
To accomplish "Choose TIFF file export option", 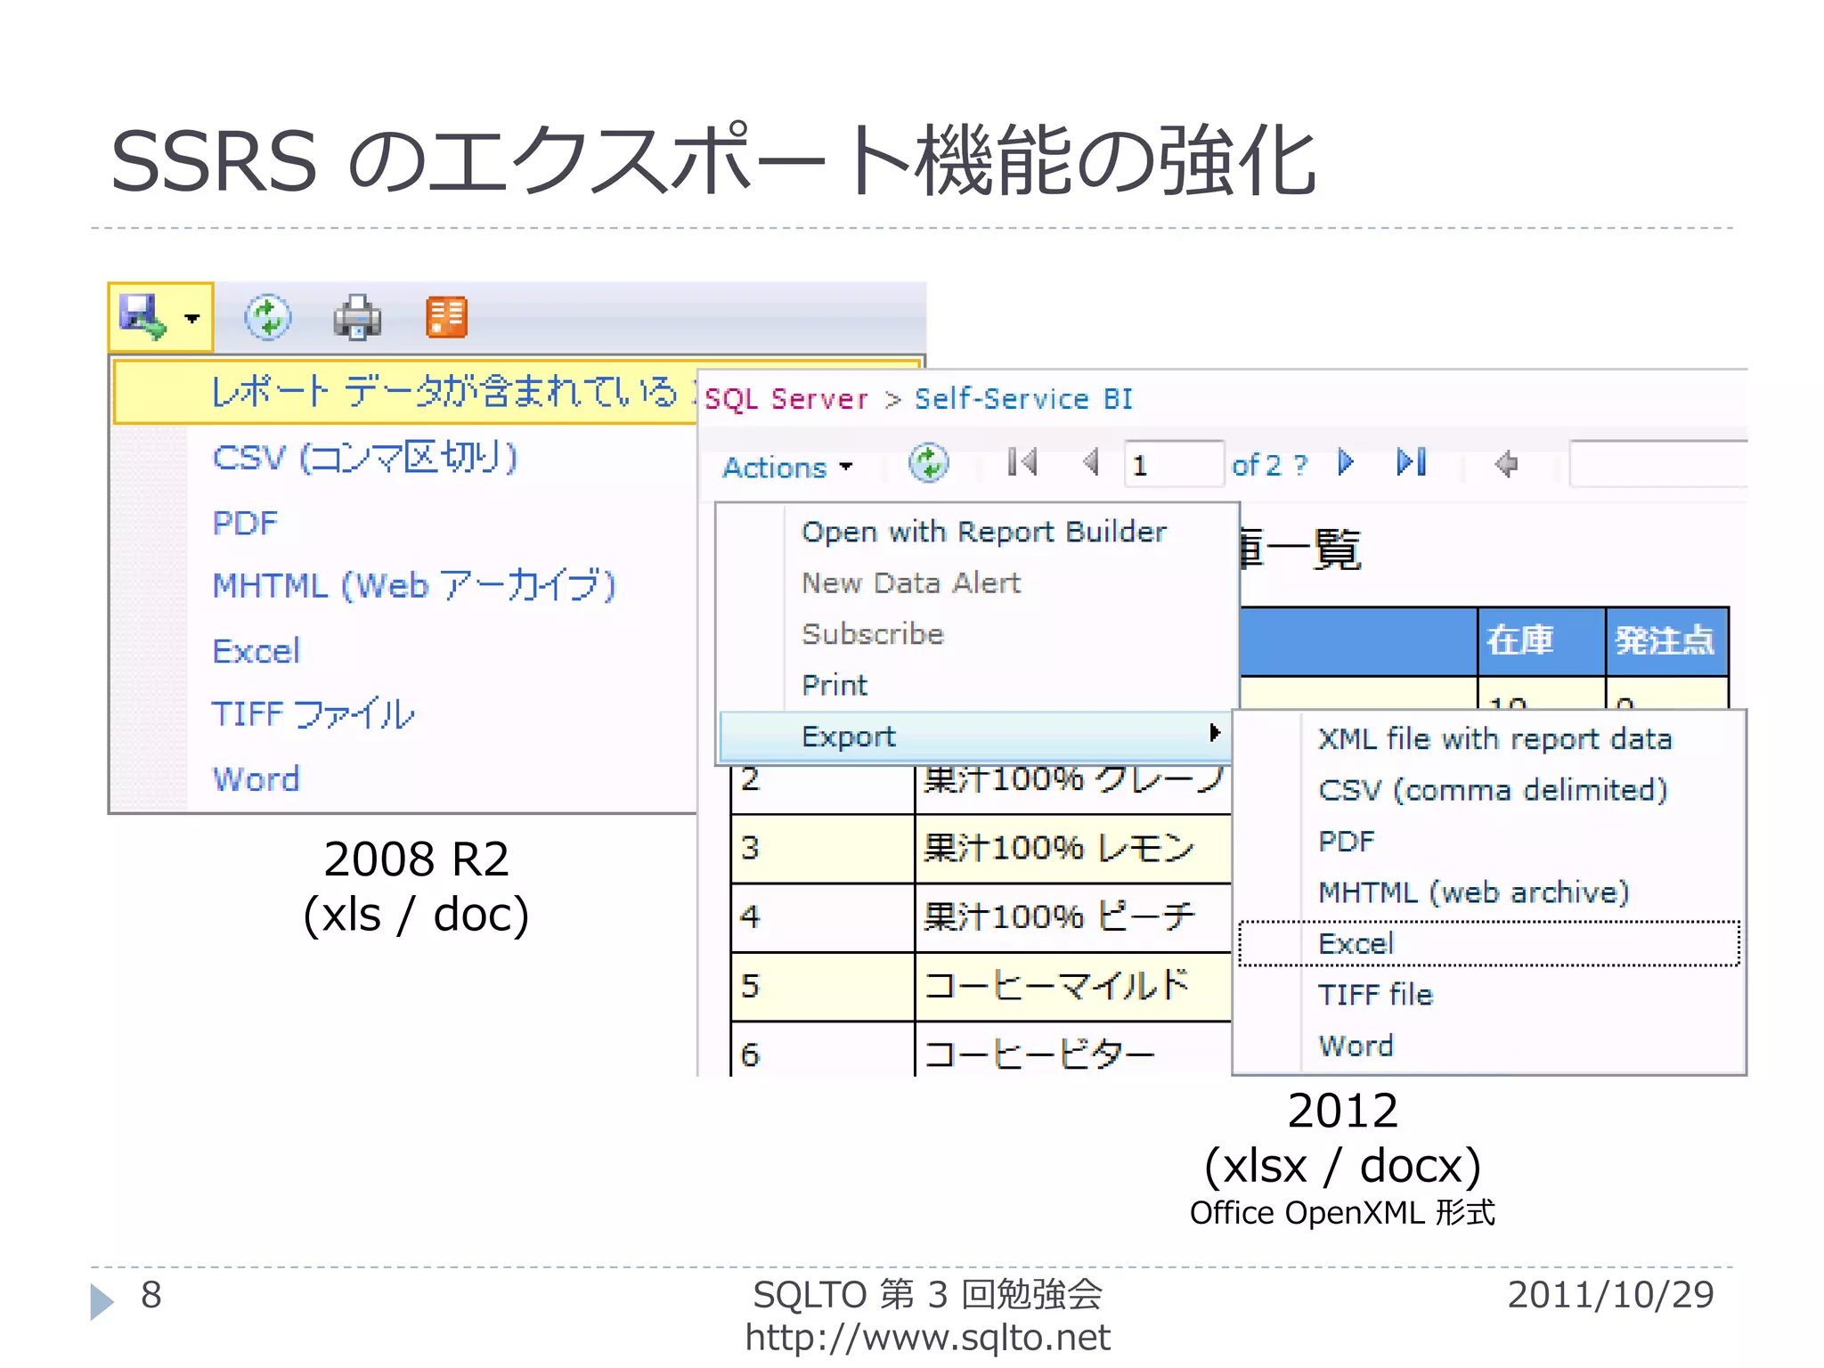I will 1375,994.
